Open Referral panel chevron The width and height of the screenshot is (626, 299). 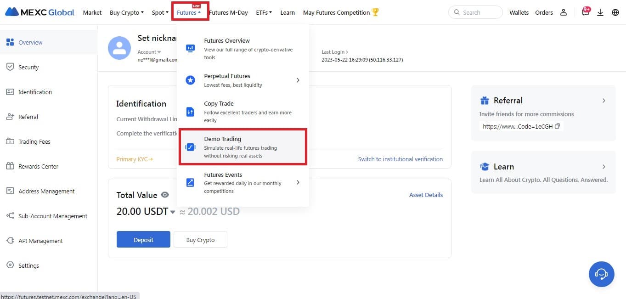coord(604,101)
